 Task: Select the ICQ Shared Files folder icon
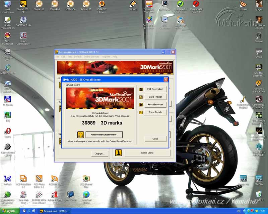coord(86,182)
